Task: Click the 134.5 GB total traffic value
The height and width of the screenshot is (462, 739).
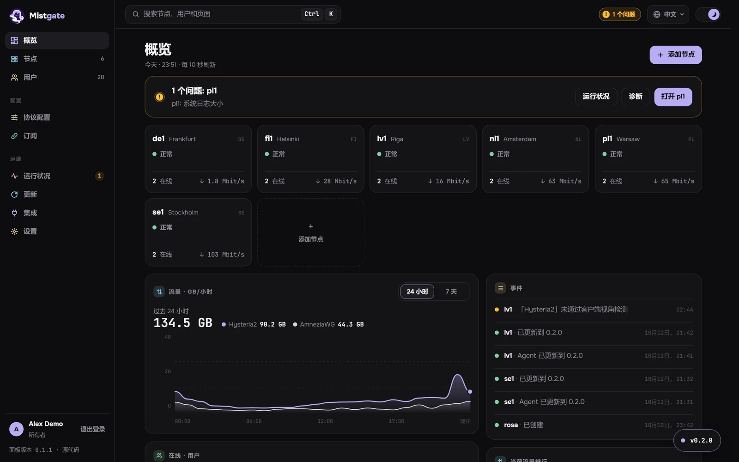Action: click(x=183, y=323)
